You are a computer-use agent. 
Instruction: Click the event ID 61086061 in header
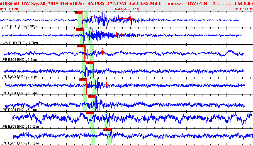[10, 4]
